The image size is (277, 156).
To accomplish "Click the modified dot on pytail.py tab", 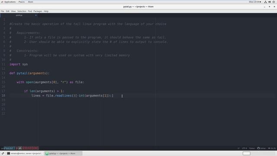I will pos(36,16).
